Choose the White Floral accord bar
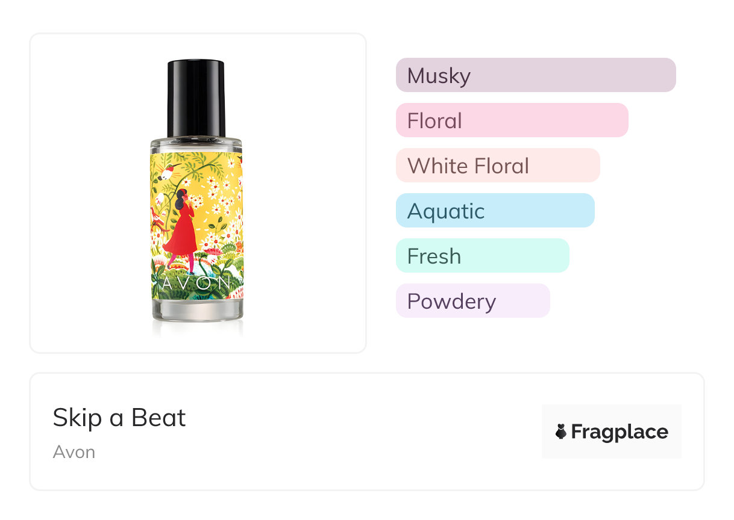This screenshot has width=734, height=520. pyautogui.click(x=498, y=166)
